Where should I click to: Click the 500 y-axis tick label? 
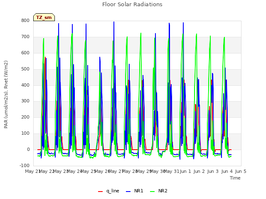(x=25, y=69)
